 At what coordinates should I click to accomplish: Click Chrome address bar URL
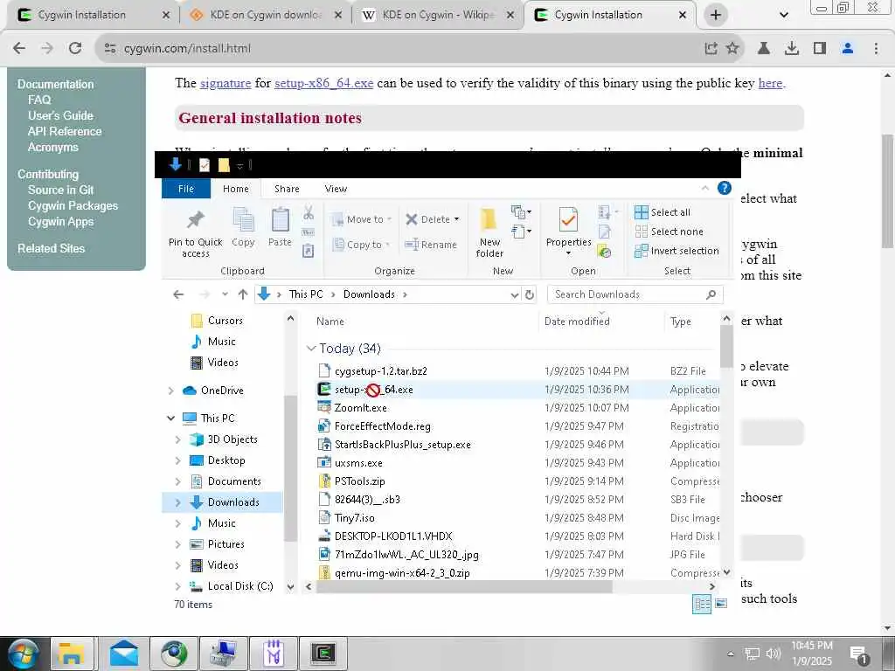click(187, 49)
